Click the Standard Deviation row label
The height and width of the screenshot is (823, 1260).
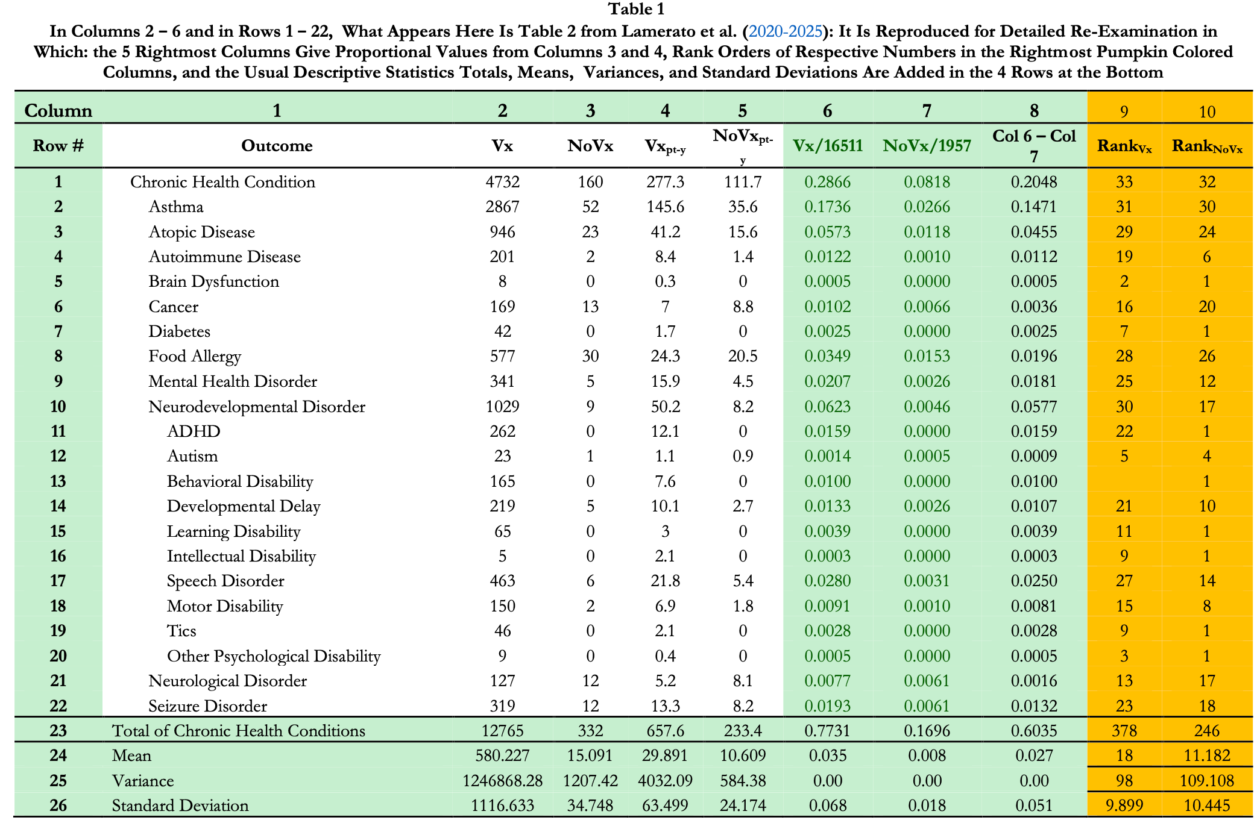click(x=180, y=806)
